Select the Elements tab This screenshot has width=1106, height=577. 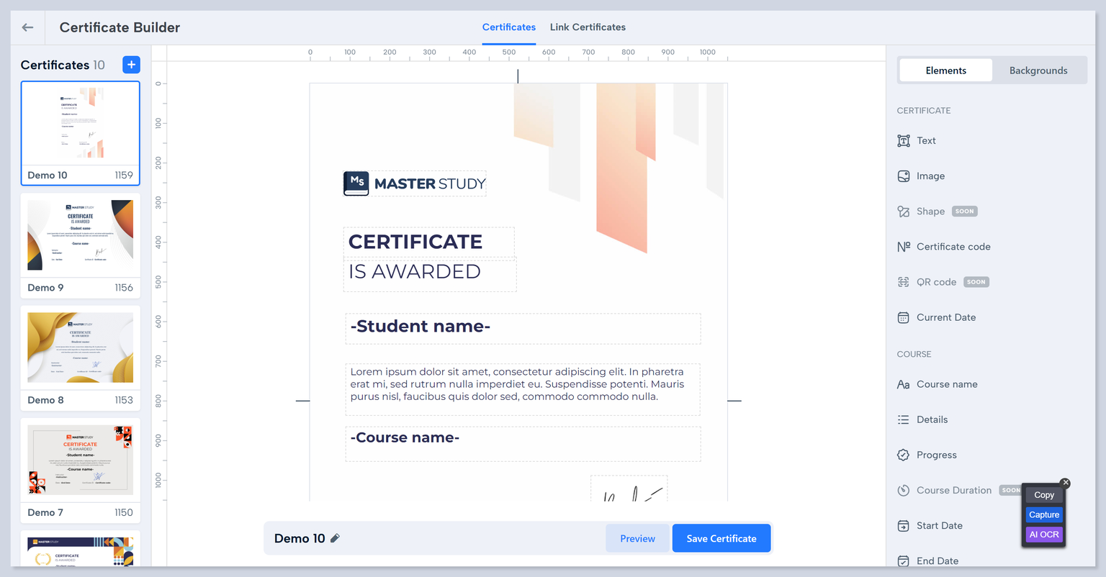(945, 71)
